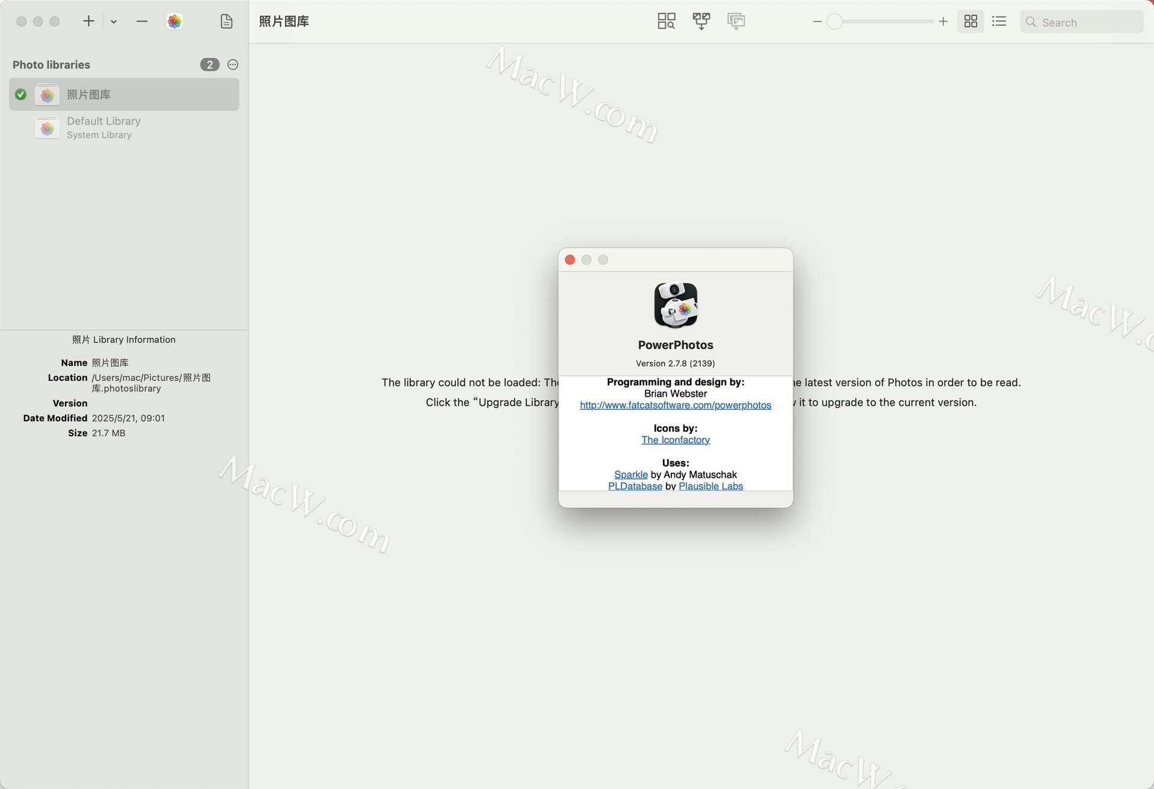The height and width of the screenshot is (789, 1154).
Task: Click the Search field
Action: pyautogui.click(x=1082, y=22)
